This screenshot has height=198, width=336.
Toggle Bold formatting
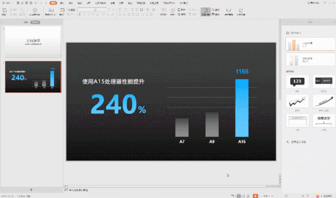79,14
